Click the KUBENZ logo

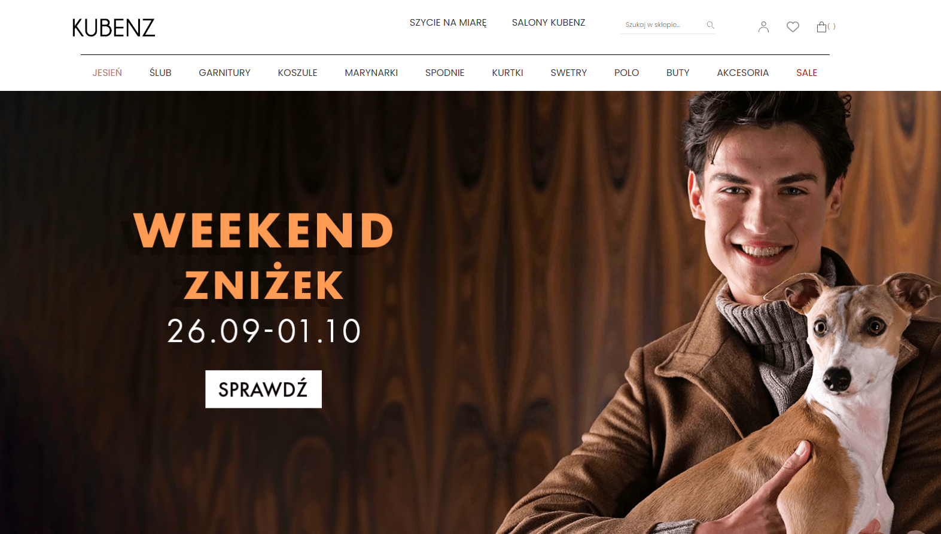tap(114, 28)
